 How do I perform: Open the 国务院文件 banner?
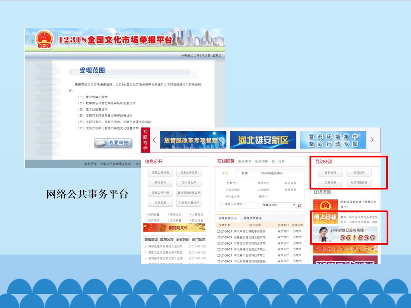174,228
